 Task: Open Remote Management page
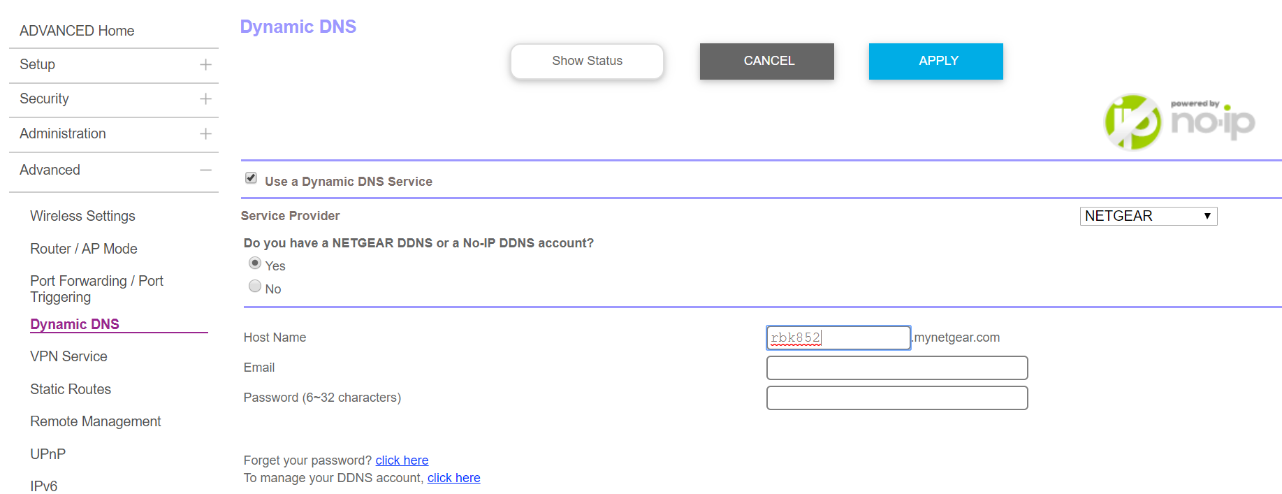tap(96, 421)
